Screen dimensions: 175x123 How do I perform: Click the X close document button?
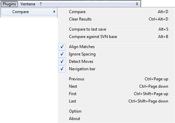pyautogui.click(x=137, y=4)
